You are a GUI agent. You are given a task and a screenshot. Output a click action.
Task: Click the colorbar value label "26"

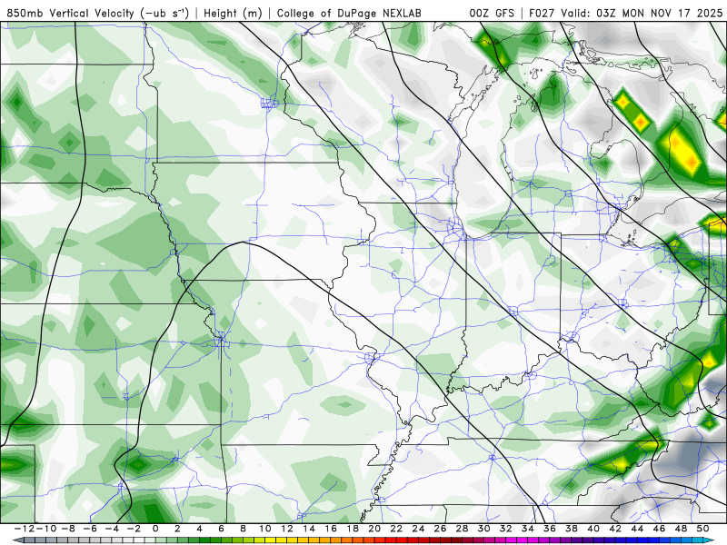(440, 529)
